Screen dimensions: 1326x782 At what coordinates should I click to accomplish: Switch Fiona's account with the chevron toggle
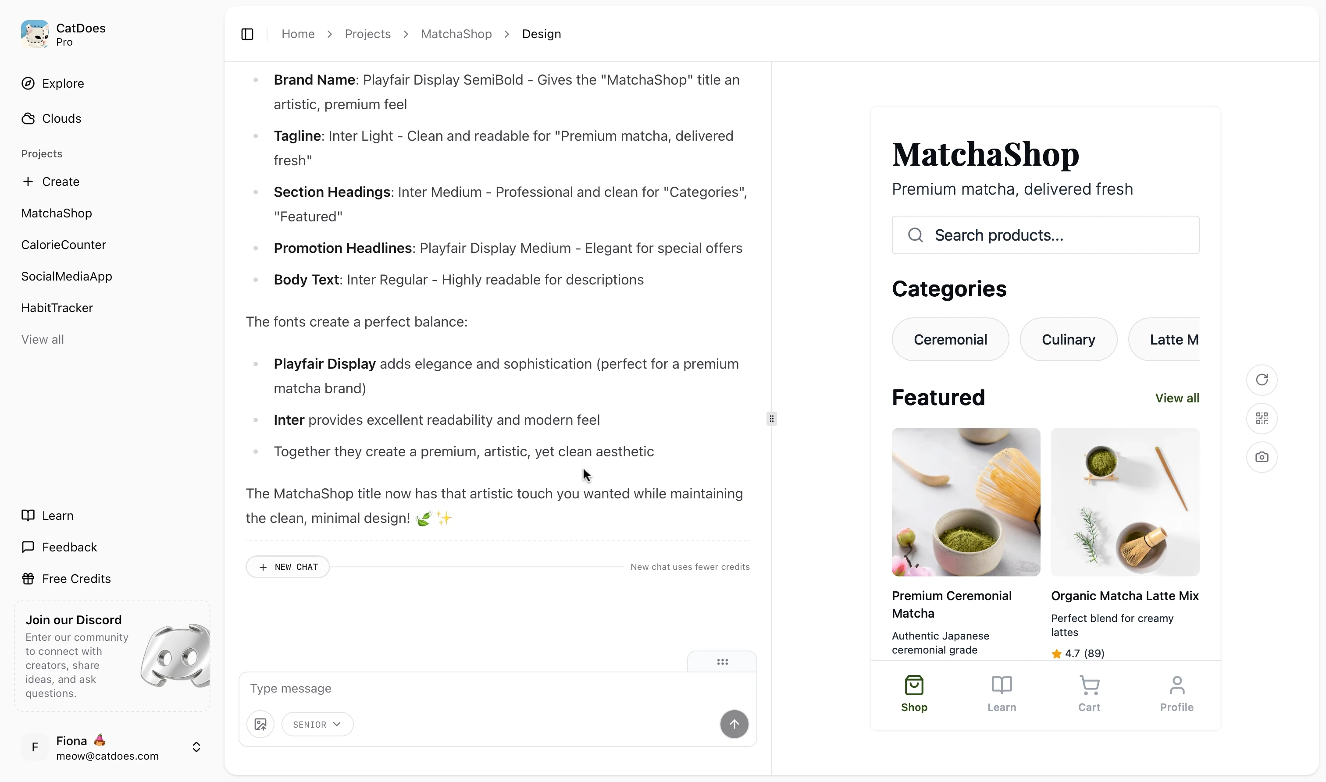pyautogui.click(x=196, y=746)
